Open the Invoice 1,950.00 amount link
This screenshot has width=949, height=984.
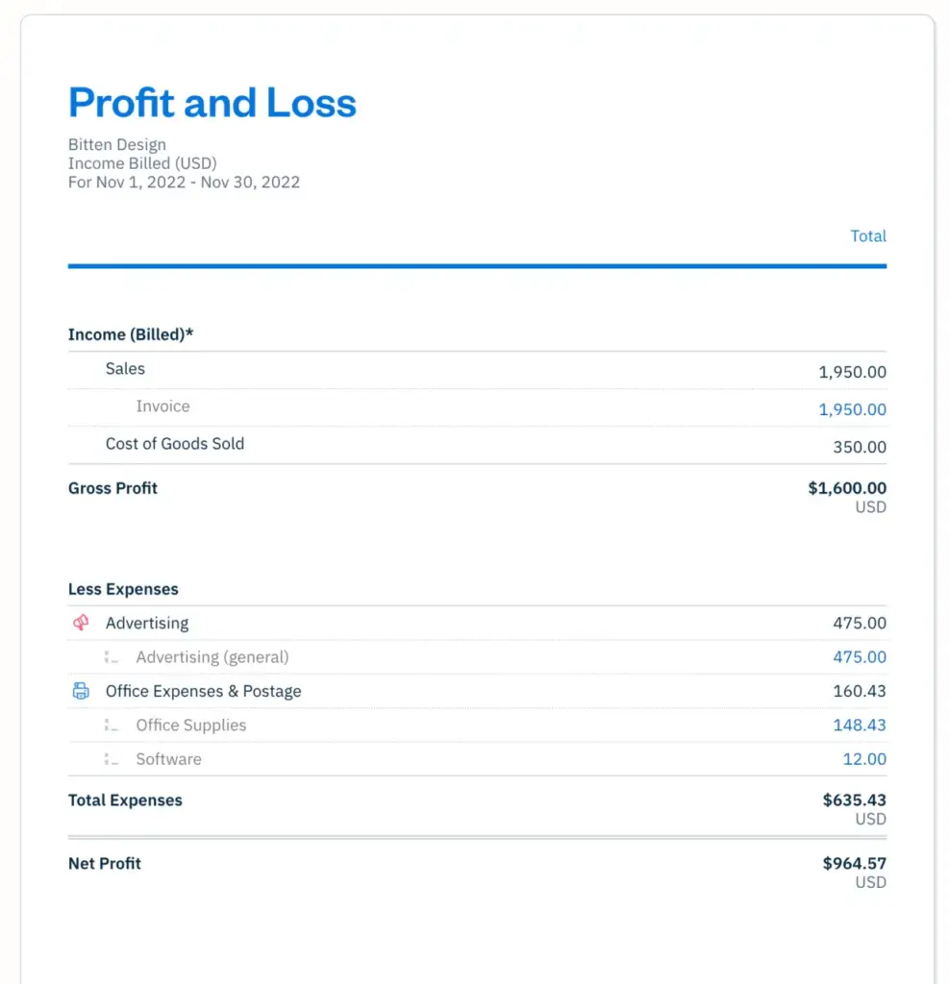coord(852,409)
